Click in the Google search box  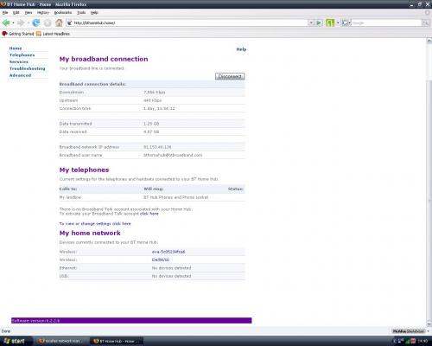386,22
